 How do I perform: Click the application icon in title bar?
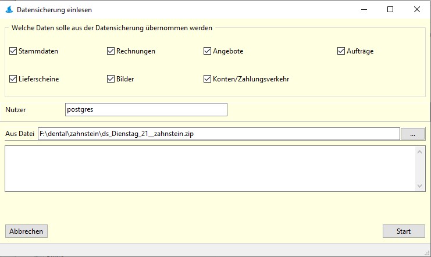click(9, 10)
